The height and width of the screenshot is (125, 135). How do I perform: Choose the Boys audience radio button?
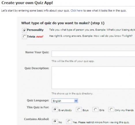79,110
